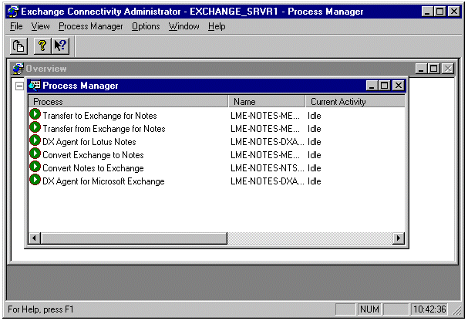Sort by the Name column header
Screen dimensions: 468x321
point(267,102)
